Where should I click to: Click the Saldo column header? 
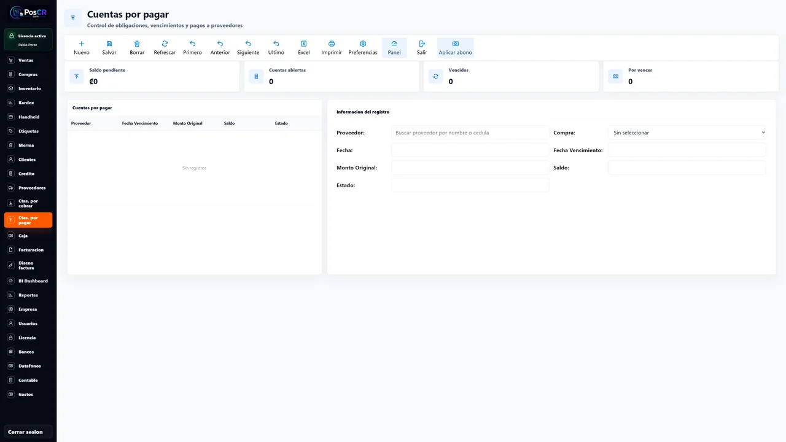[229, 123]
